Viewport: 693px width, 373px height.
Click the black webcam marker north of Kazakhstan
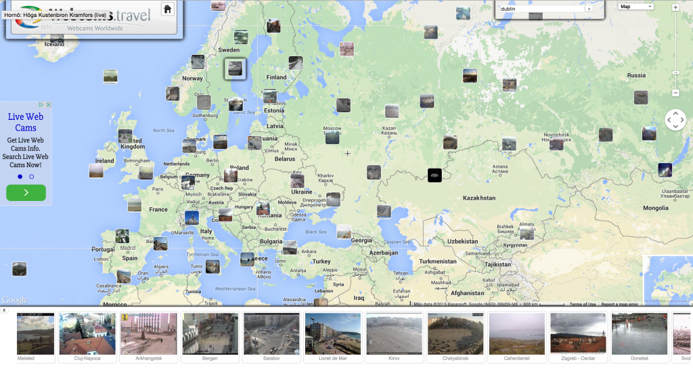[434, 175]
